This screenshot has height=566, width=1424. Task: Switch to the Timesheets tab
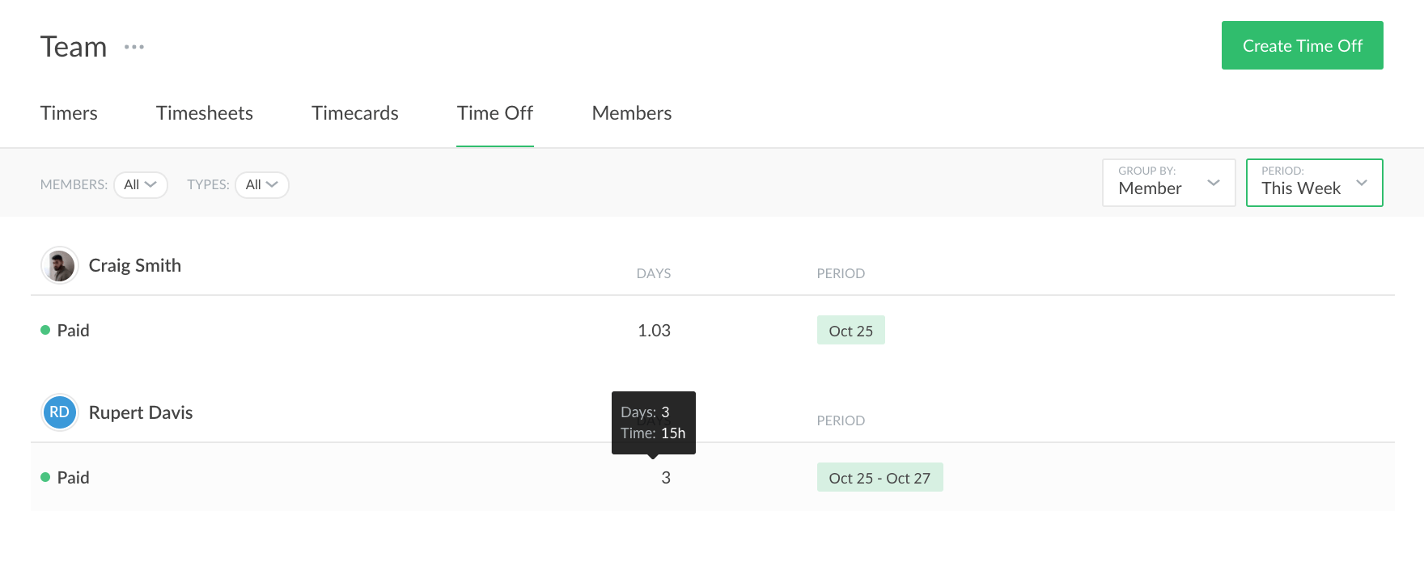click(205, 113)
